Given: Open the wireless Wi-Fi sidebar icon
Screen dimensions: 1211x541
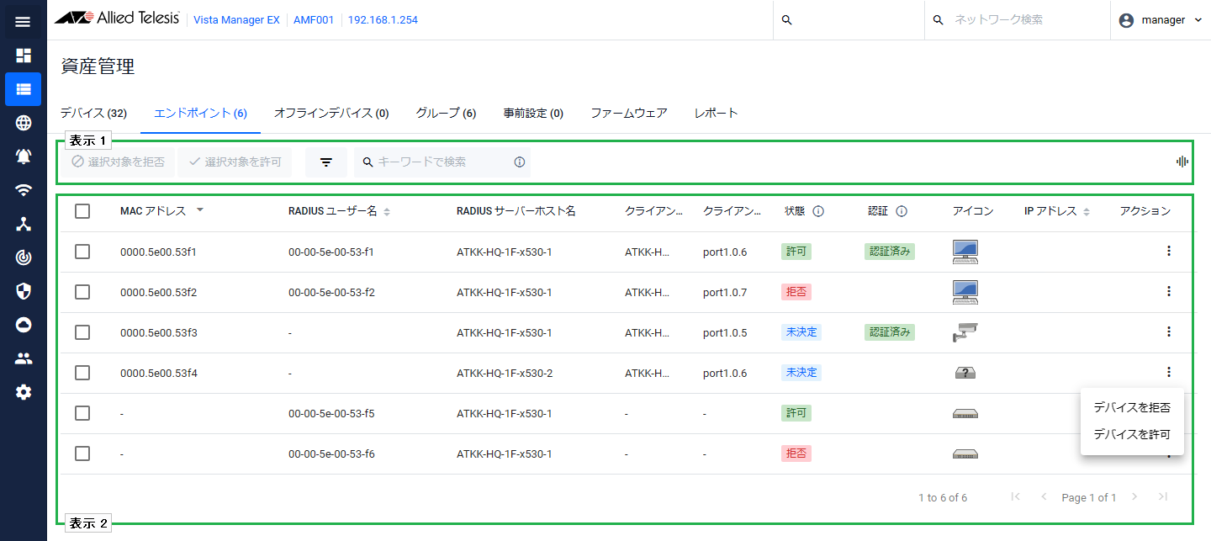Looking at the screenshot, I should (23, 190).
